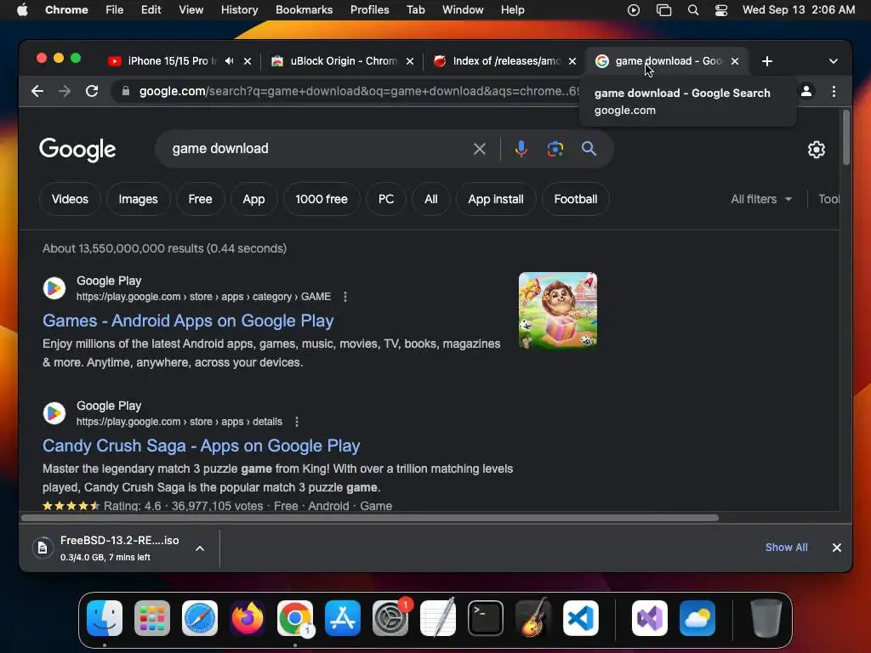
Task: Click the App filter chip
Action: 253,199
